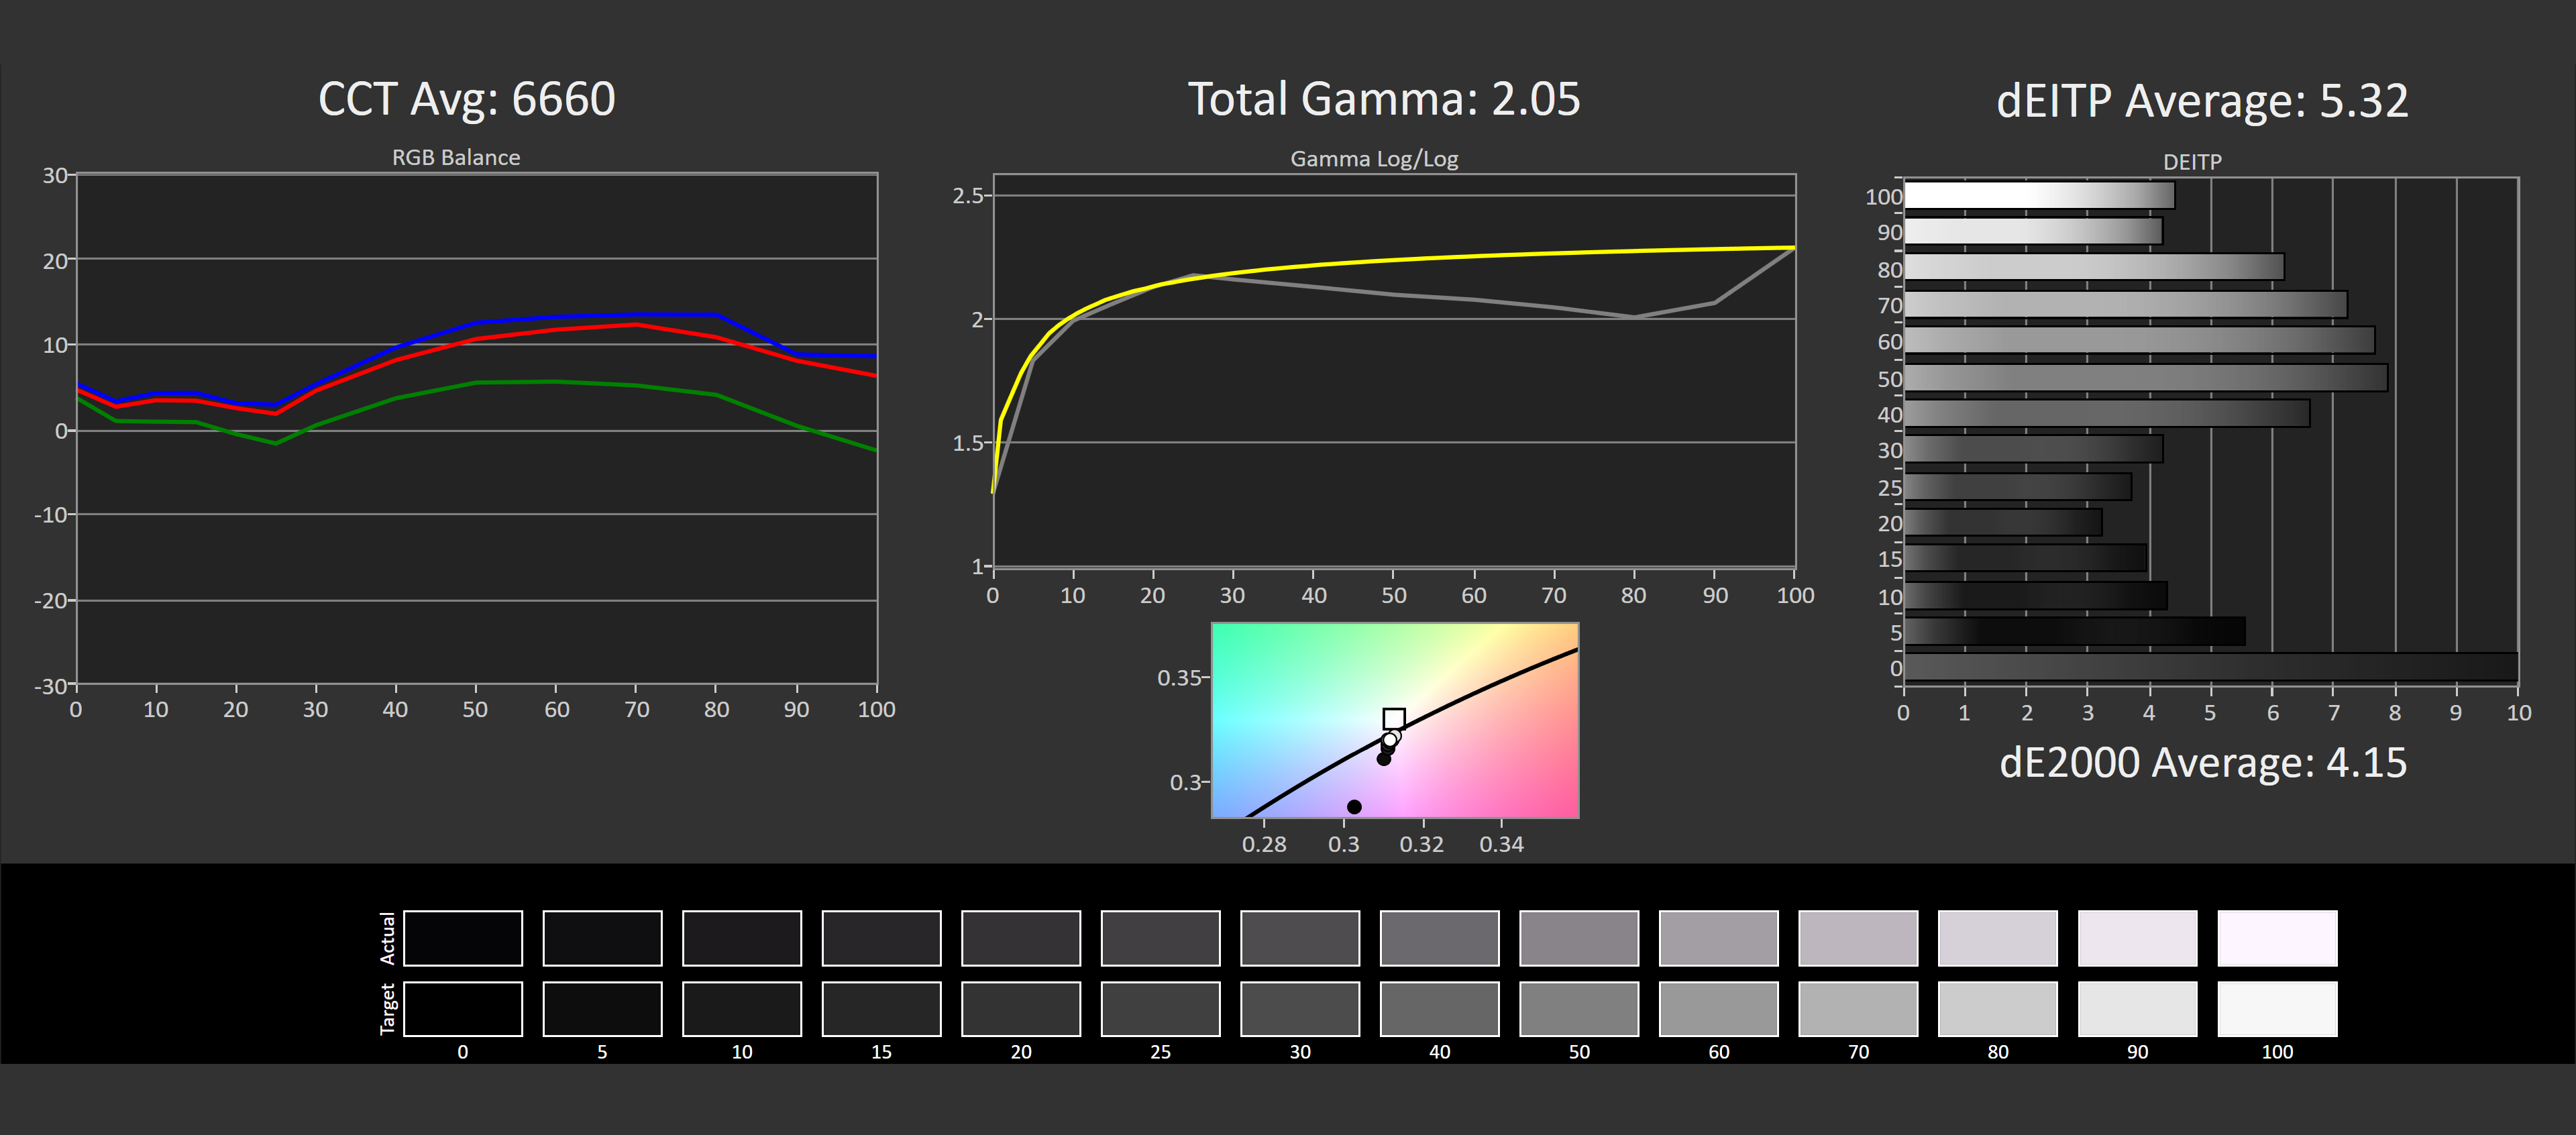The height and width of the screenshot is (1135, 2576).
Task: Click the lowest black dot in CIE chart
Action: click(x=1354, y=806)
